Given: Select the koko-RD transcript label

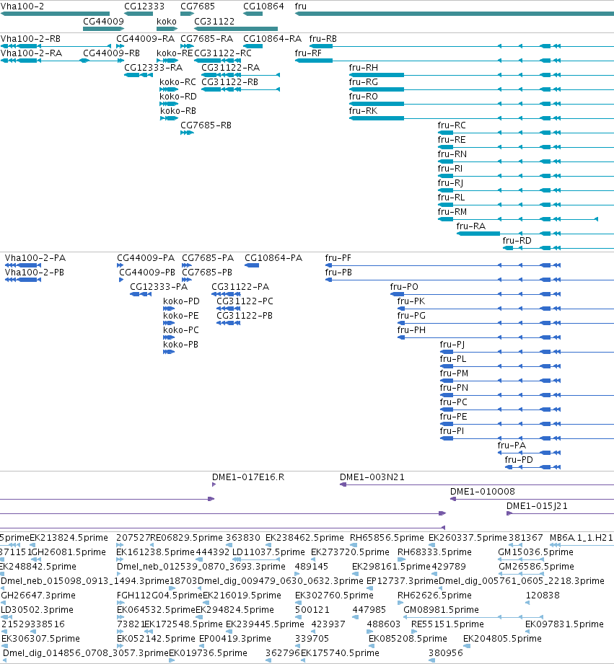Looking at the screenshot, I should (x=178, y=96).
